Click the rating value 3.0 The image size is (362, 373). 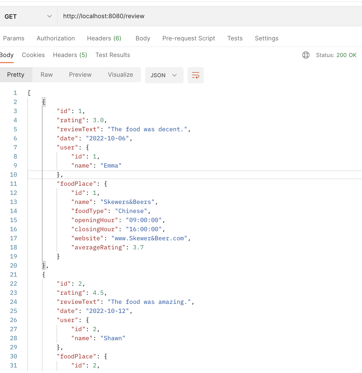(x=98, y=120)
